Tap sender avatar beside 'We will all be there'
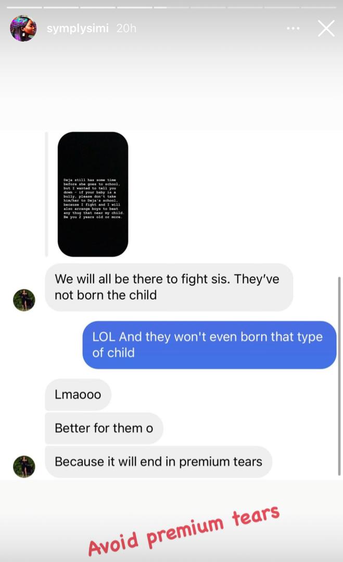Viewport: 343px width, 562px height. (24, 300)
